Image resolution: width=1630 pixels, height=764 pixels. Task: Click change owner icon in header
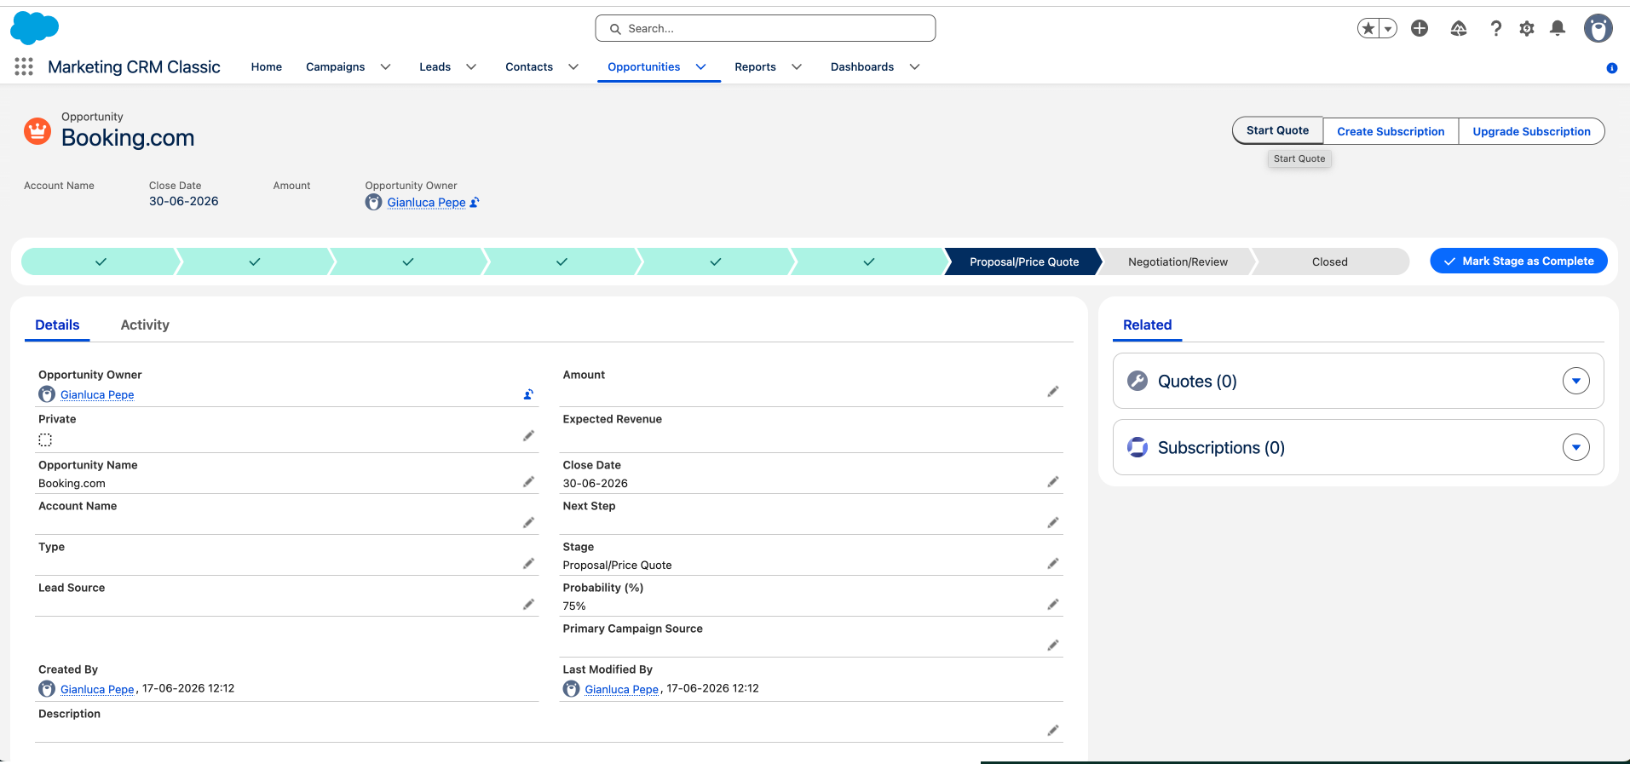(x=475, y=203)
